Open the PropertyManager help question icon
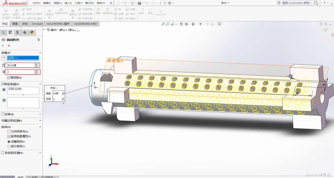The width and height of the screenshot is (334, 178). 38,40
